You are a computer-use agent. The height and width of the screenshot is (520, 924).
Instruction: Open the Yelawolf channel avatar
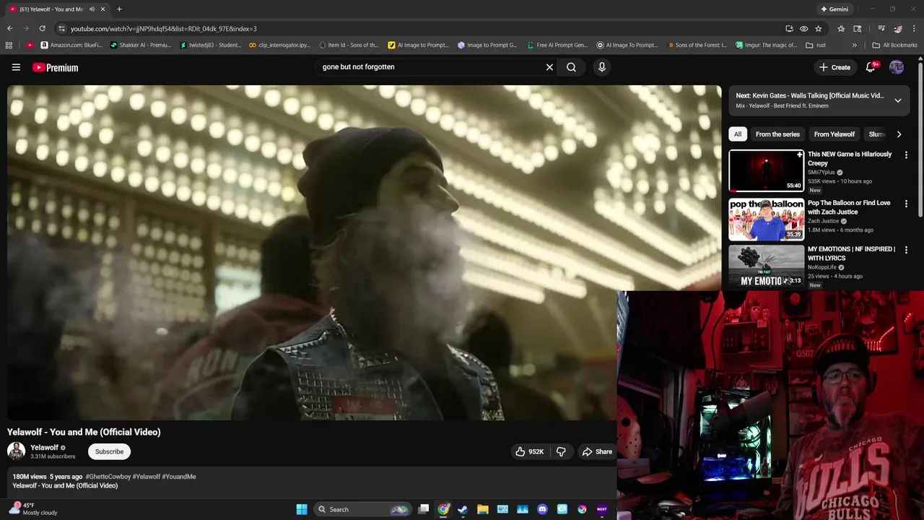click(x=16, y=451)
